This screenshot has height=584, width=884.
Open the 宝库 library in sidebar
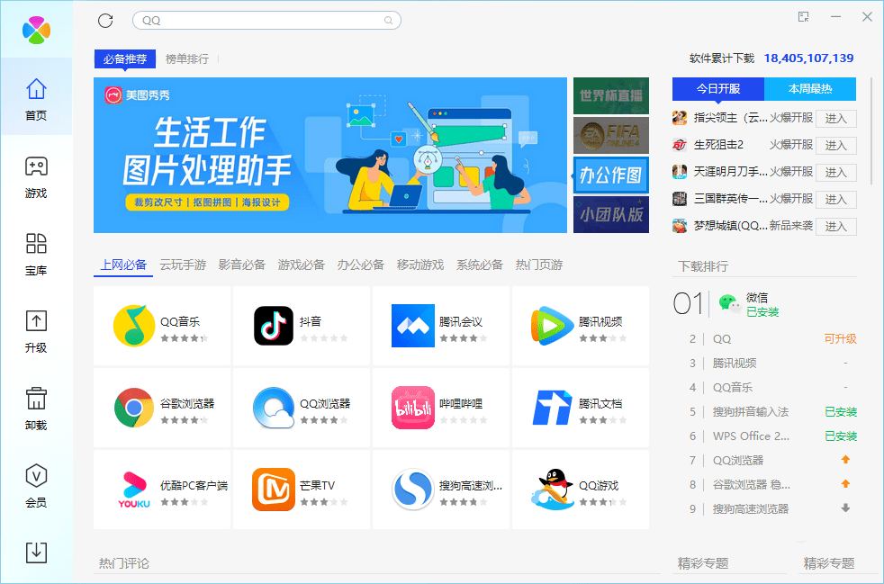click(36, 255)
